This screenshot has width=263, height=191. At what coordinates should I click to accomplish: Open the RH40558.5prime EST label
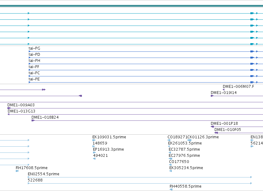185,186
